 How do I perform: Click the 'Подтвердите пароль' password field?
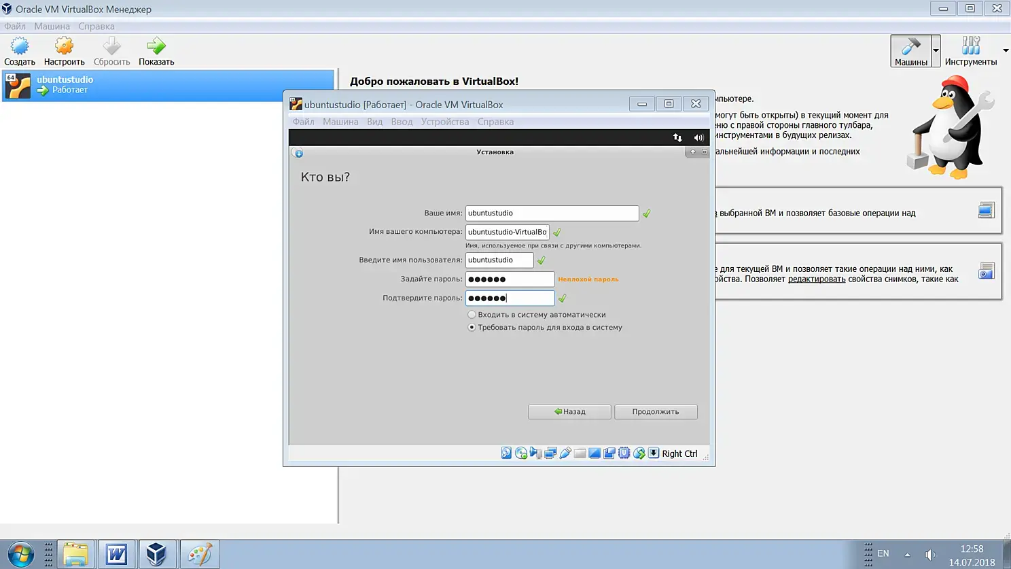pos(510,298)
